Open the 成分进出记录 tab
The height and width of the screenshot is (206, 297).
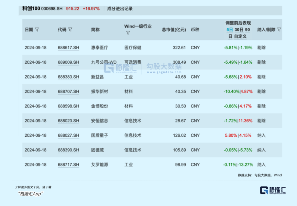click(x=120, y=9)
